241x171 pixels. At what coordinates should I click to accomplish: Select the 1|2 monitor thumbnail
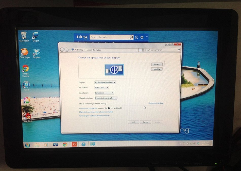coord(114,70)
